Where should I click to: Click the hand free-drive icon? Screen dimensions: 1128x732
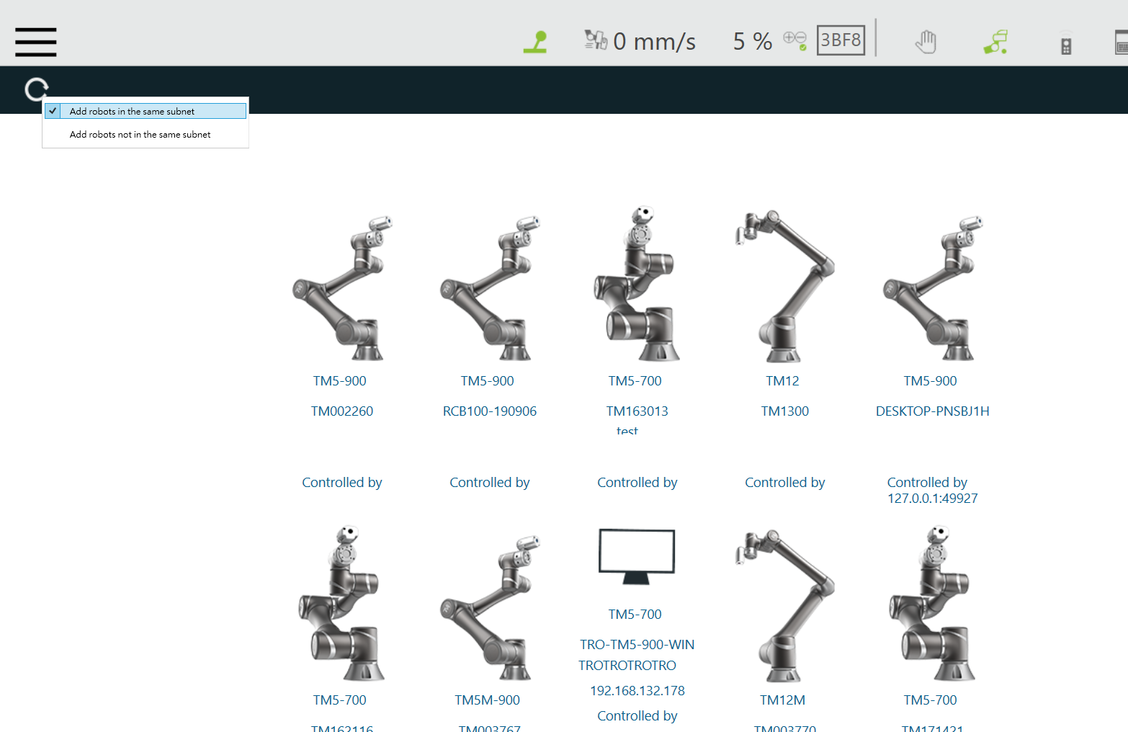click(926, 42)
